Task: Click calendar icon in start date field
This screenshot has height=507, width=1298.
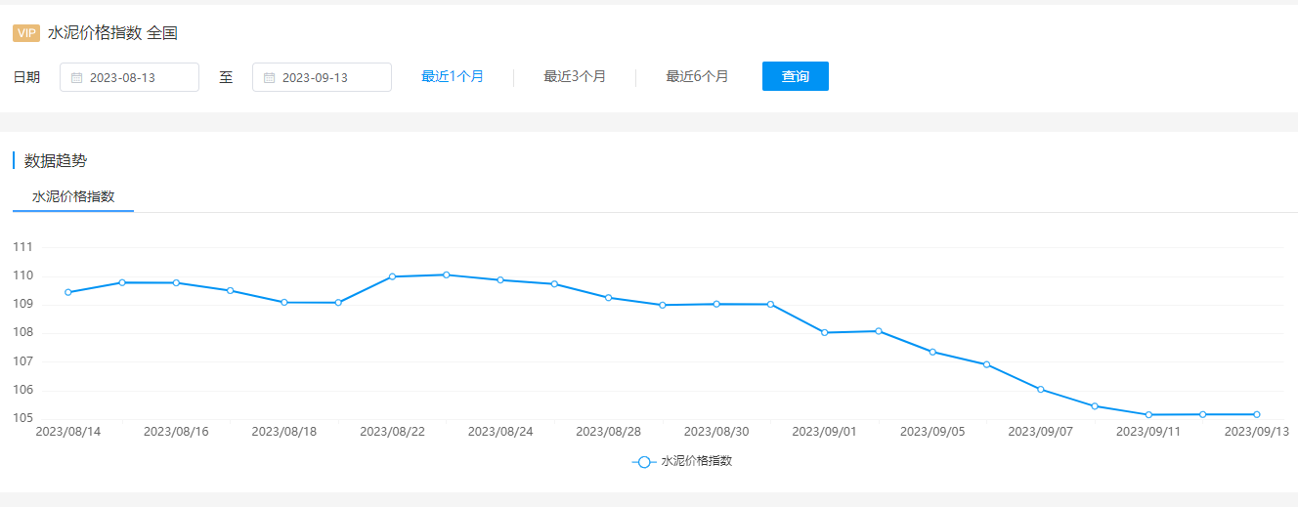Action: [77, 77]
